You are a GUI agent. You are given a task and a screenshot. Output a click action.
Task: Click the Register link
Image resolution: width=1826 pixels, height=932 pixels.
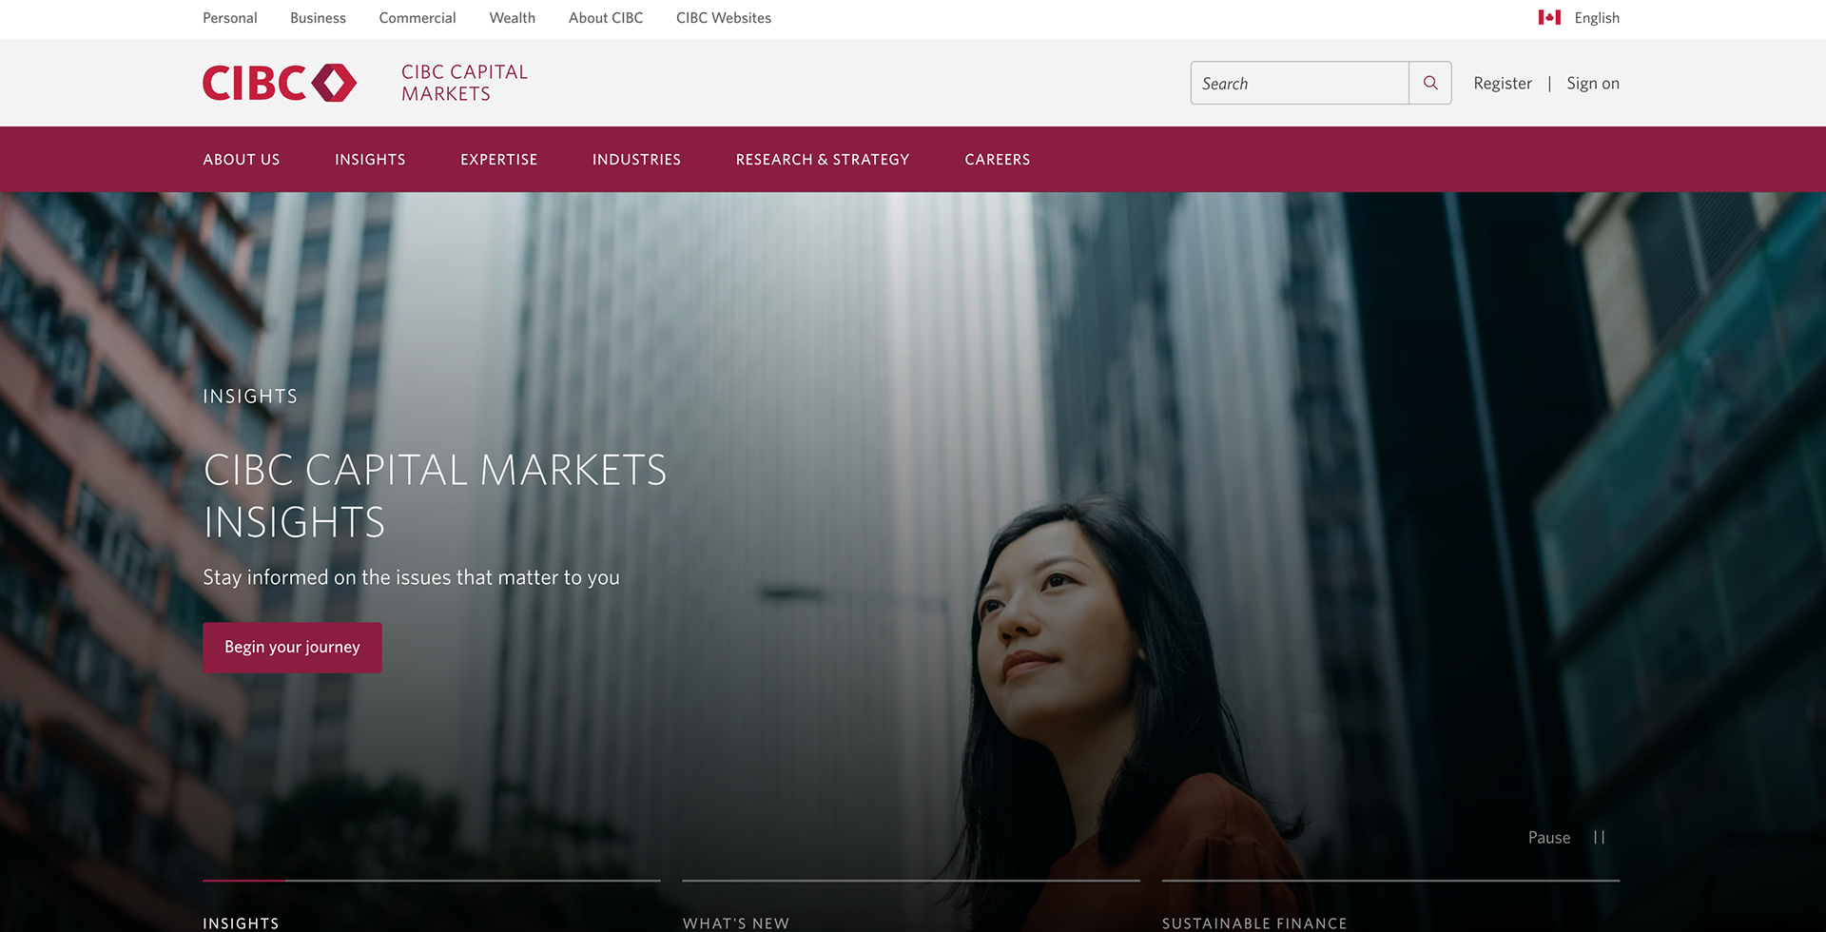pyautogui.click(x=1503, y=84)
